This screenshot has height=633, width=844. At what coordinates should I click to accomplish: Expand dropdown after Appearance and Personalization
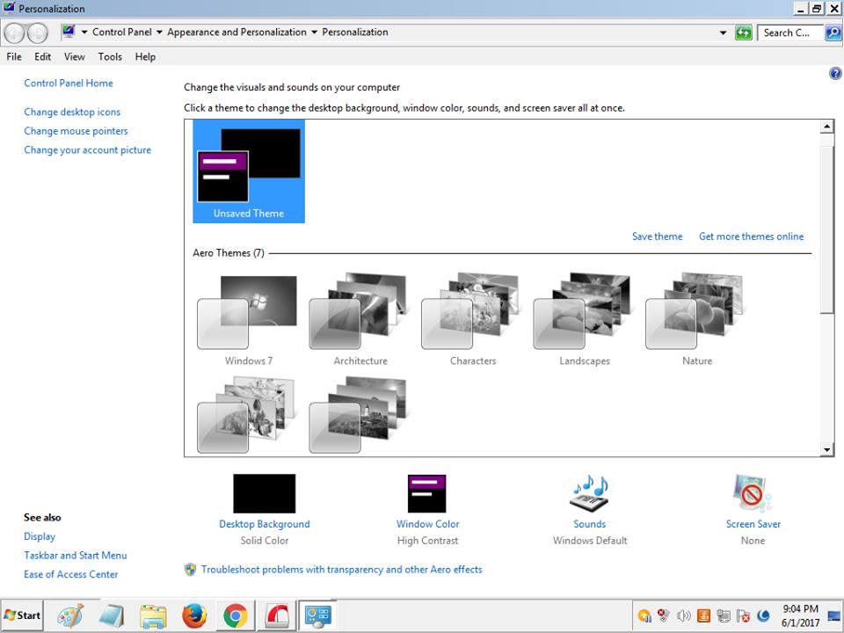pos(315,33)
